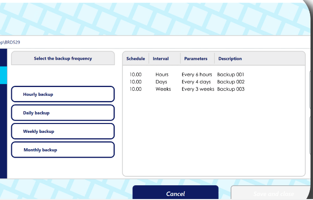Choose Daily backup frequency
The height and width of the screenshot is (200, 313).
pos(63,113)
